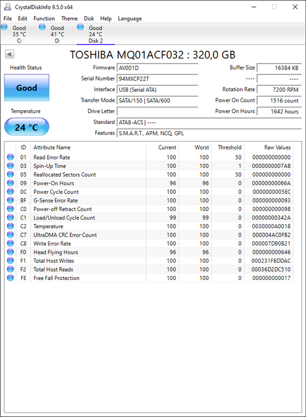Close the CrystalDiskInfo window
Screen dimensions: 306x417
click(x=295, y=7)
